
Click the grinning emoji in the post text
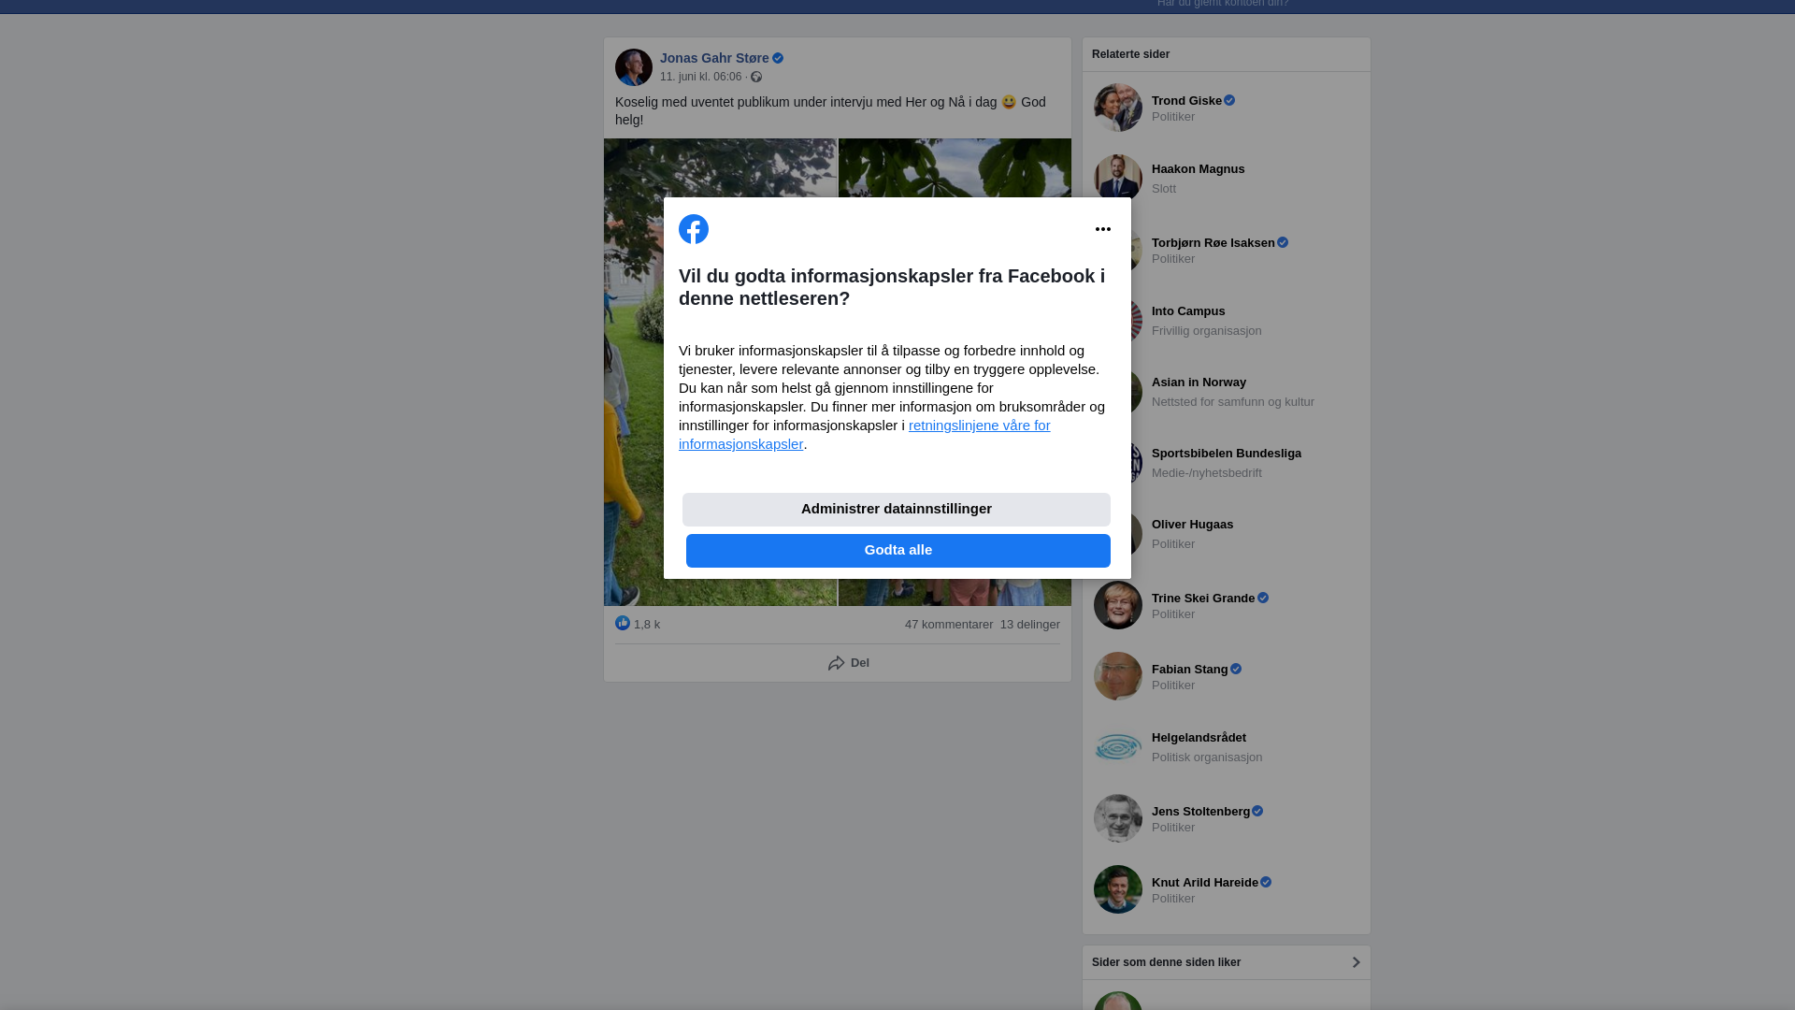coord(1009,102)
